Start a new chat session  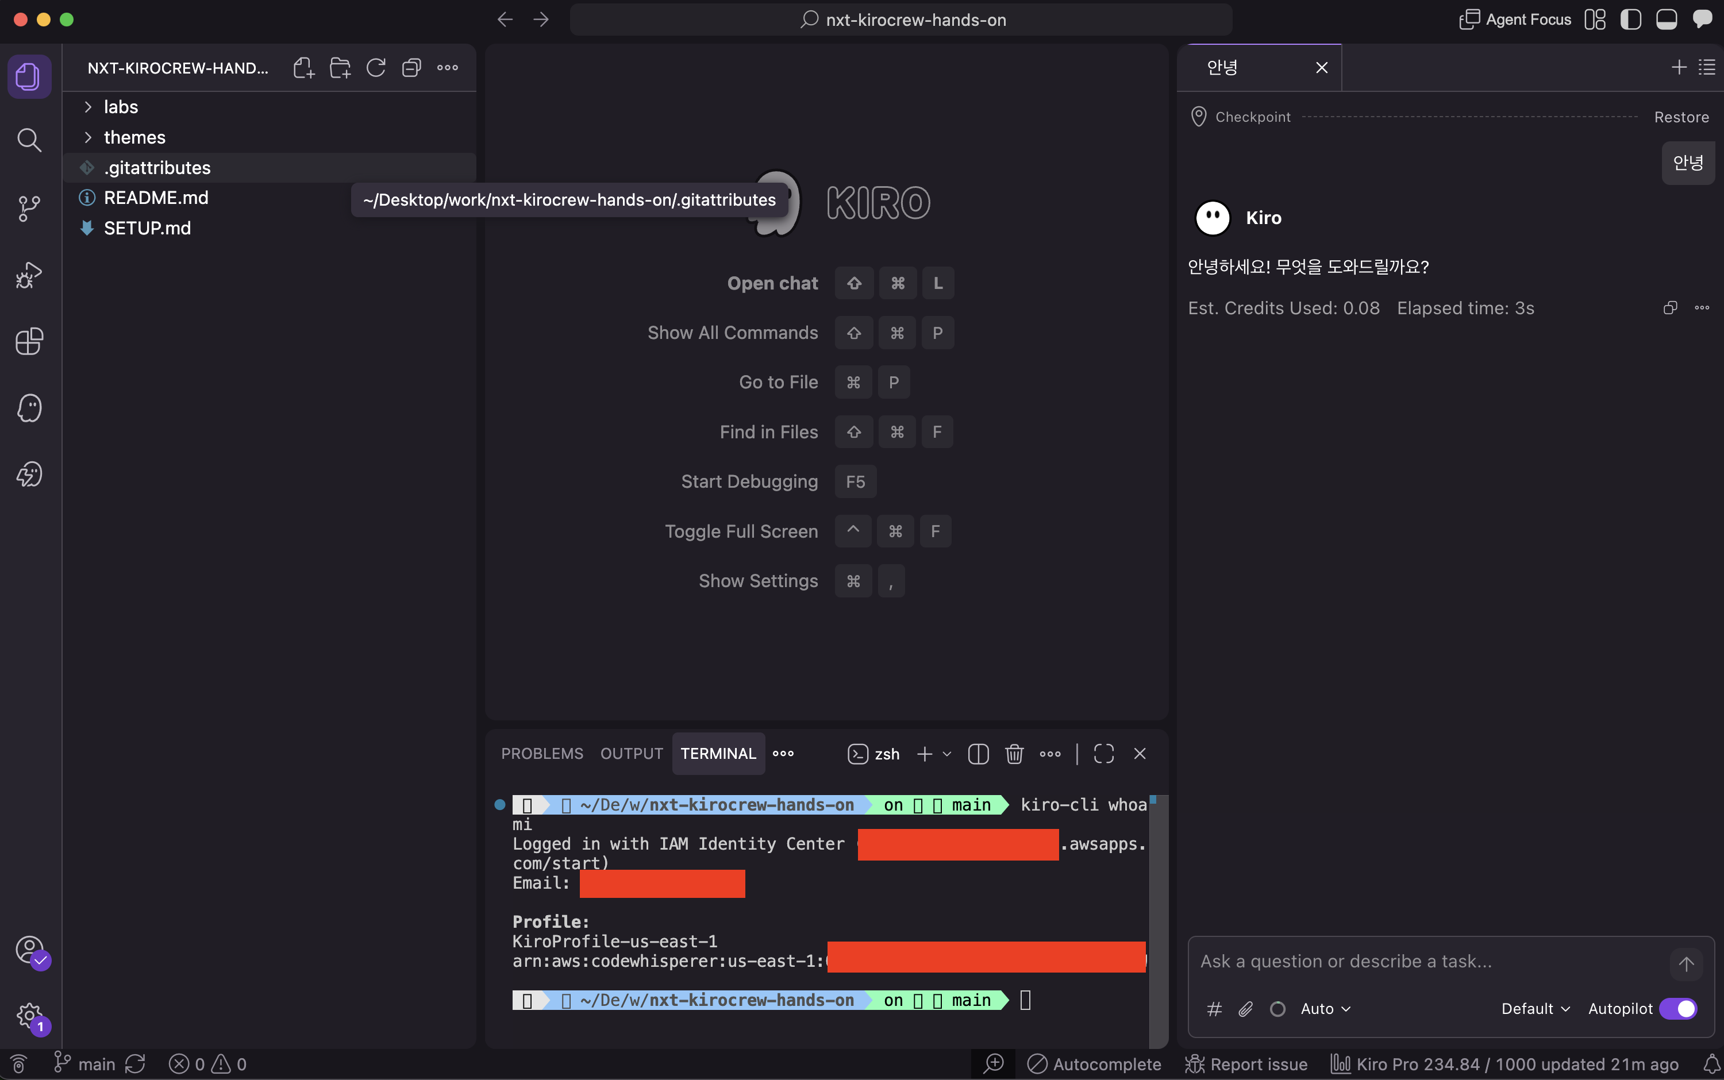1679,67
